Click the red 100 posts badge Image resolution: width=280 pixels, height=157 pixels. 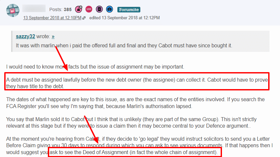pyautogui.click(x=89, y=9)
